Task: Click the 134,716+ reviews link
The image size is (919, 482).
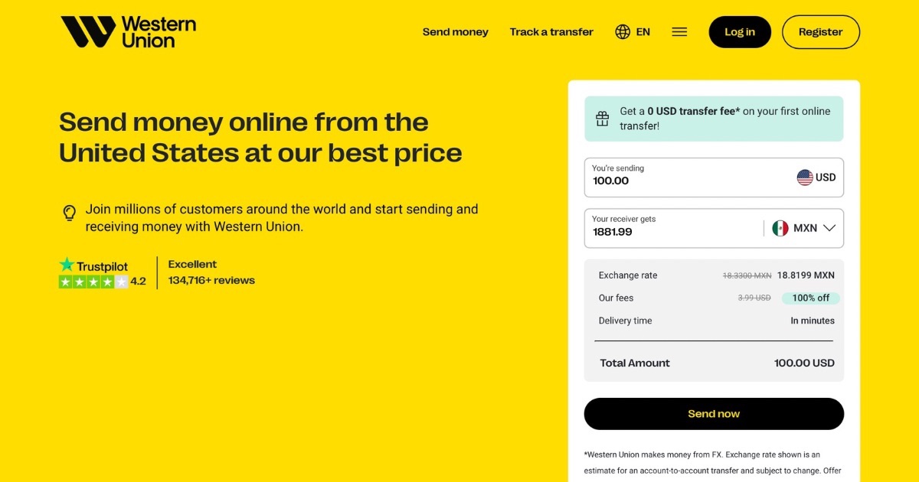Action: point(211,279)
